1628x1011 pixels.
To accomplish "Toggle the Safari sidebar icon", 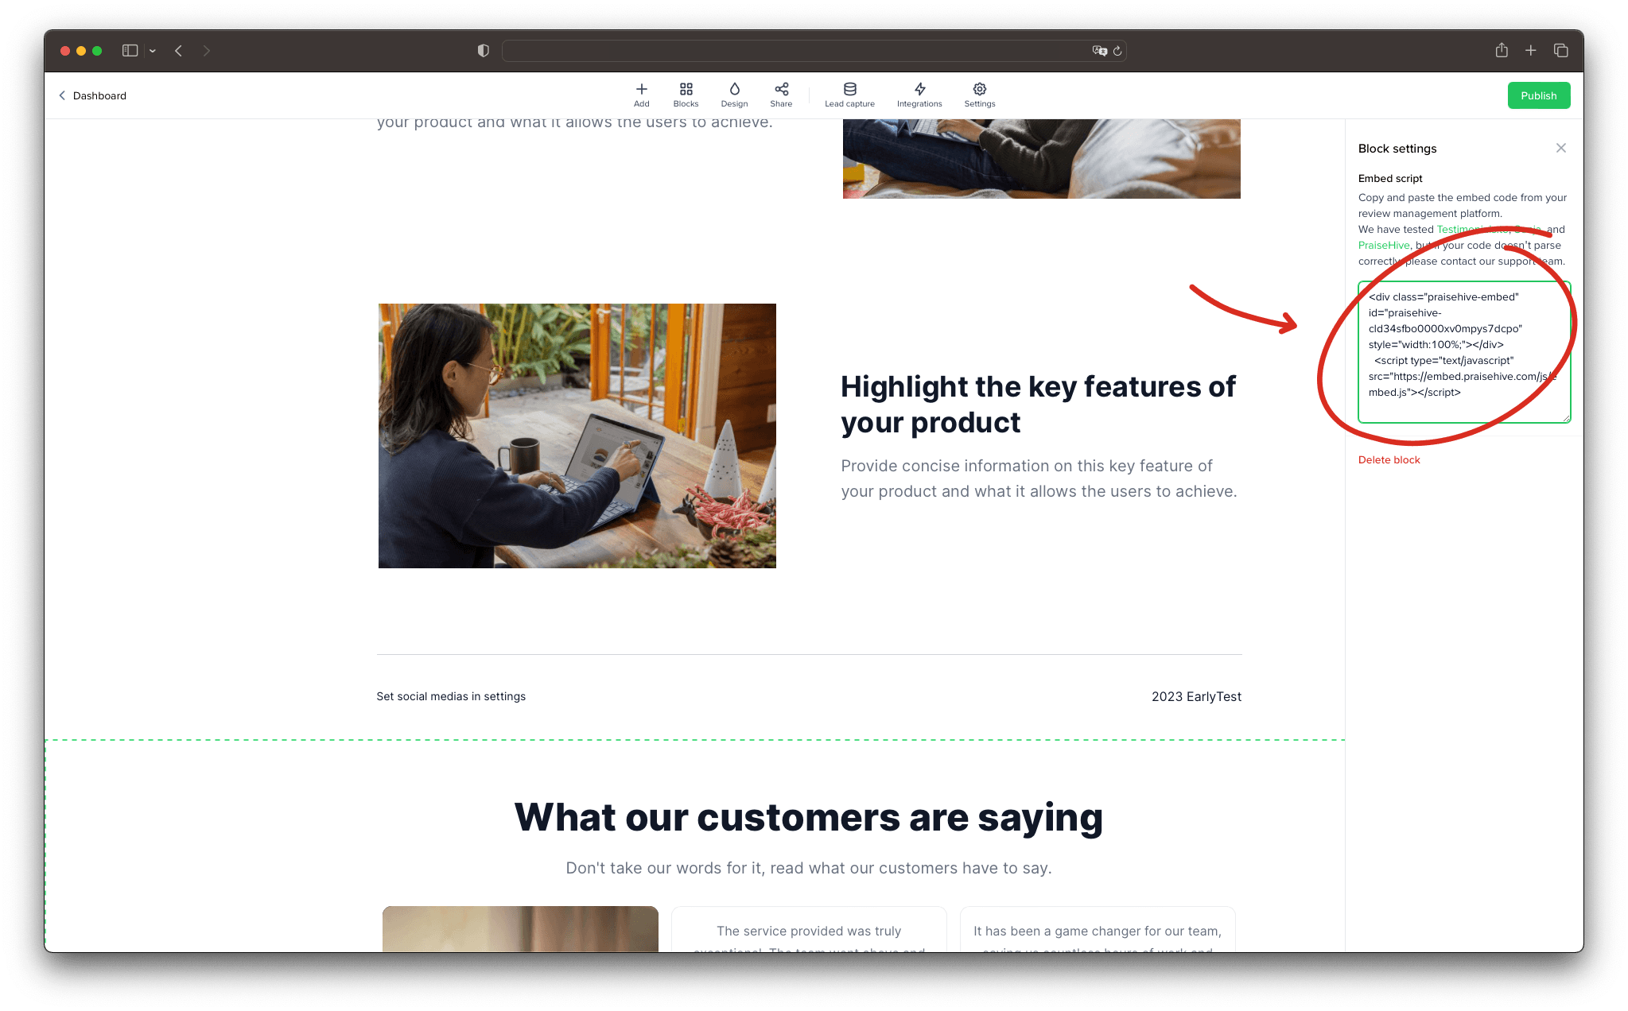I will coord(130,51).
